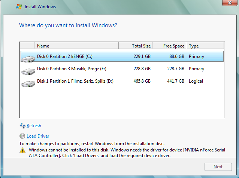
Task: Select Disk 0 Partition 3 Musikk, Progz (E:)
Action: click(122, 69)
